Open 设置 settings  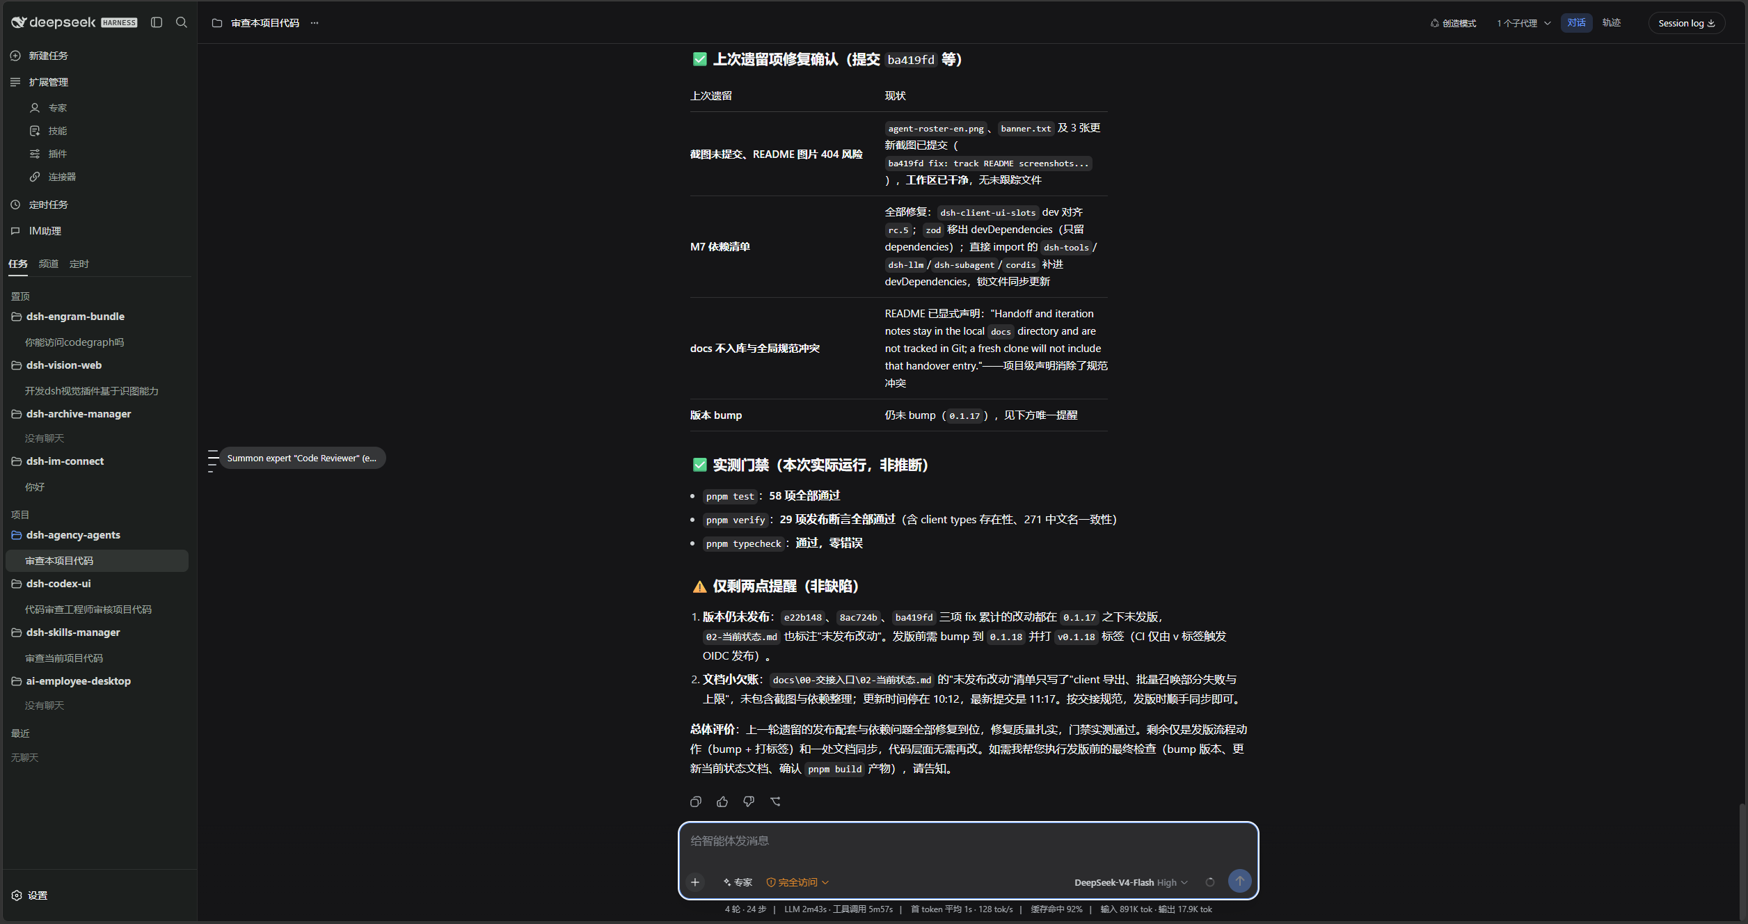(29, 895)
